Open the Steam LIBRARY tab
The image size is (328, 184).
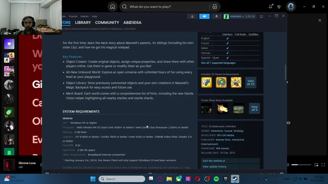point(83,22)
